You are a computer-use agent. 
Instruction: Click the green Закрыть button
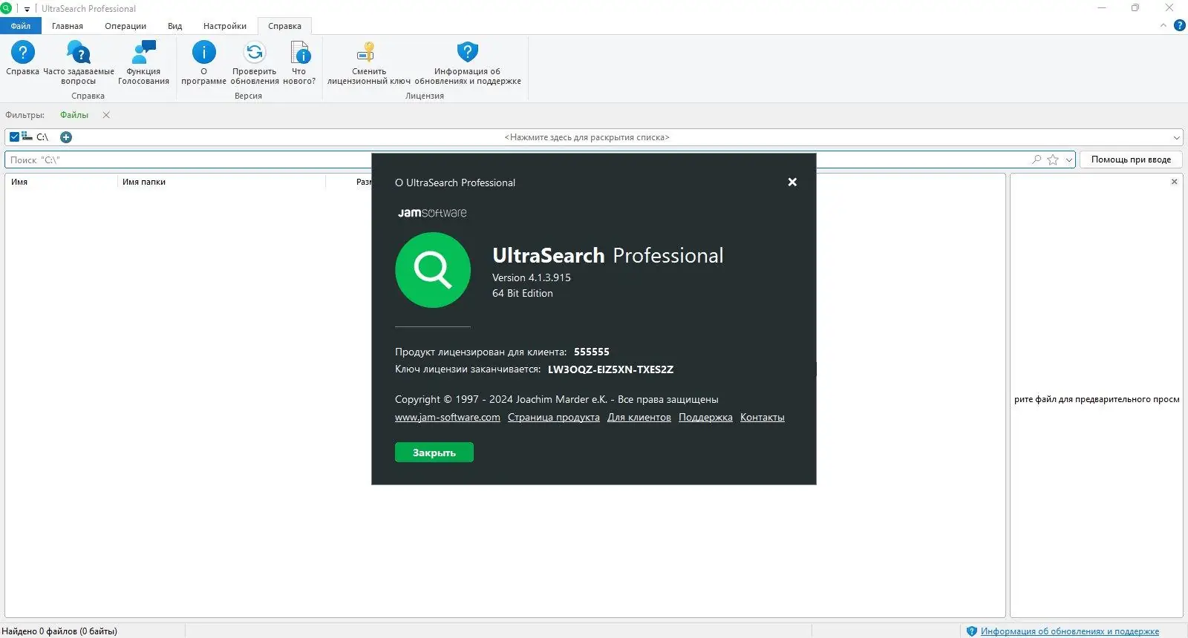coord(434,453)
